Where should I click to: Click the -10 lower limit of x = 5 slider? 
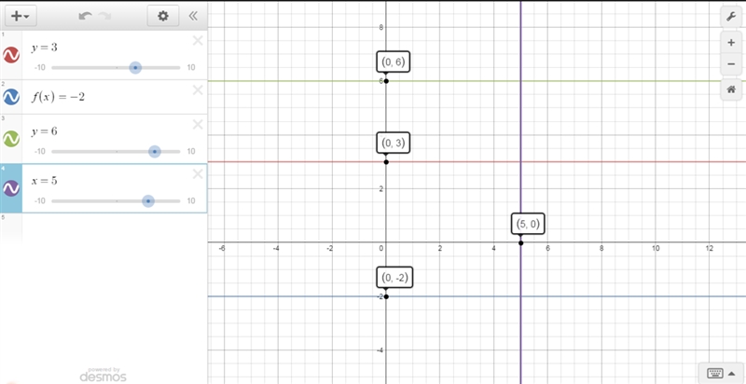click(x=40, y=201)
